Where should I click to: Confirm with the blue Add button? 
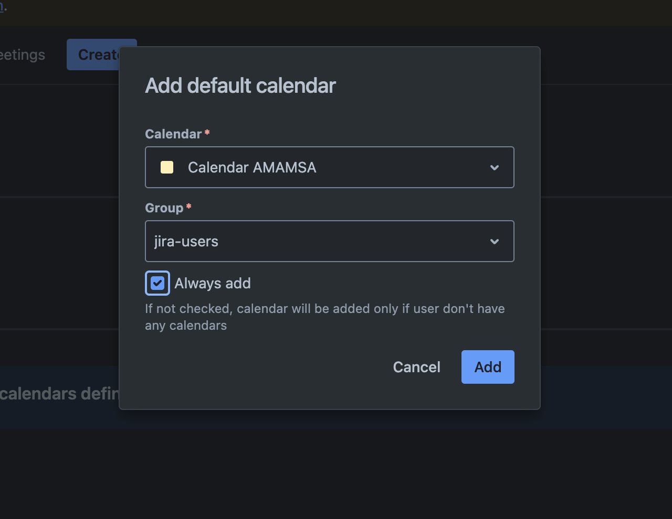coord(488,367)
